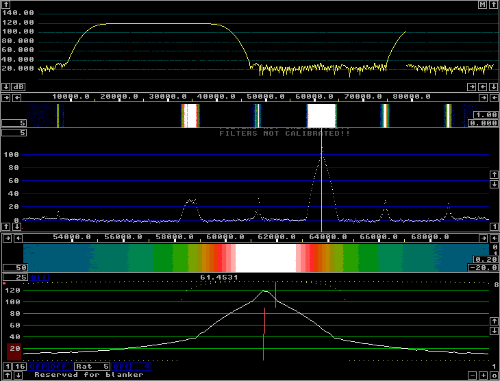500x381 pixels.
Task: Click the right arrow right of the 80000.0 scale
Action: (x=484, y=97)
